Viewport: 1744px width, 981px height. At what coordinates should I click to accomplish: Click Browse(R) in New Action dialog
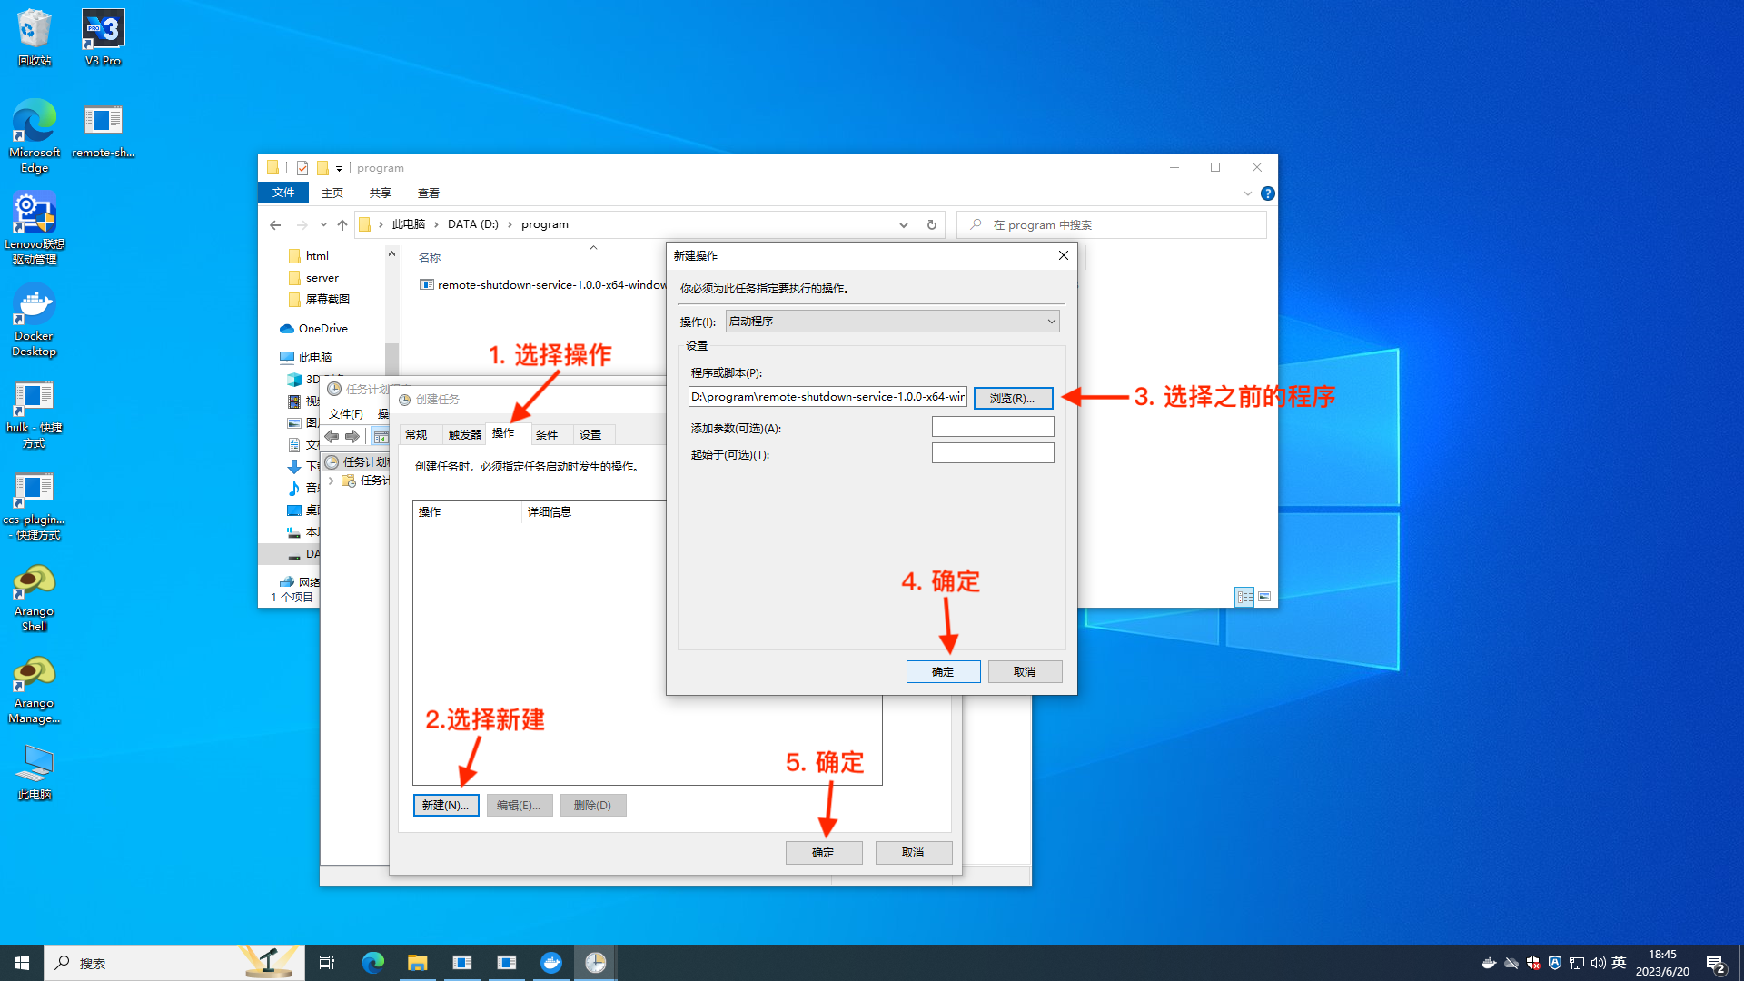pyautogui.click(x=1013, y=398)
